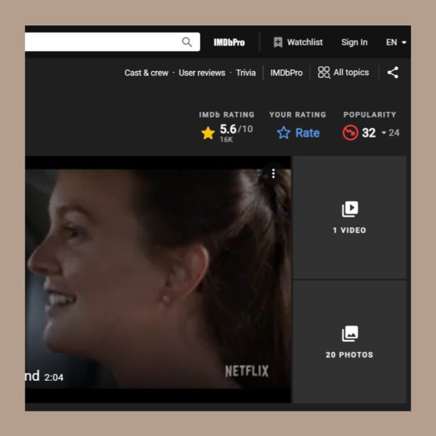Image resolution: width=436 pixels, height=436 pixels.
Task: Click popularity rank 32
Action: [369, 133]
